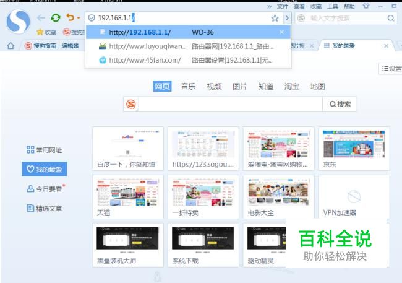Select 我的最爱 in sidebar
Viewport: 402px width, 283px height.
click(x=45, y=169)
